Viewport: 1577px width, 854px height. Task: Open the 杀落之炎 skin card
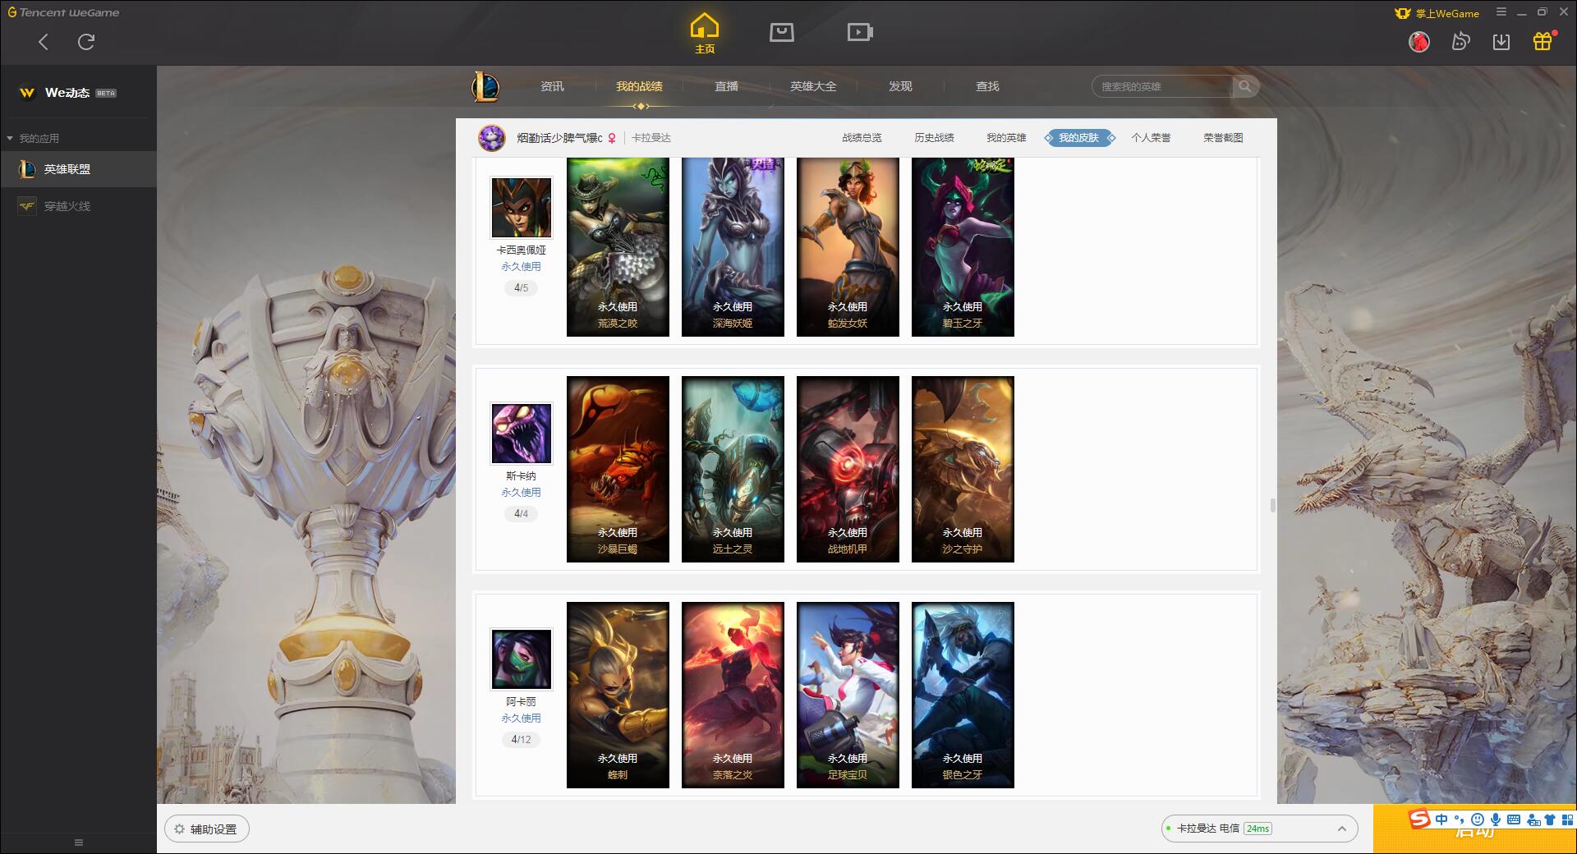click(733, 696)
